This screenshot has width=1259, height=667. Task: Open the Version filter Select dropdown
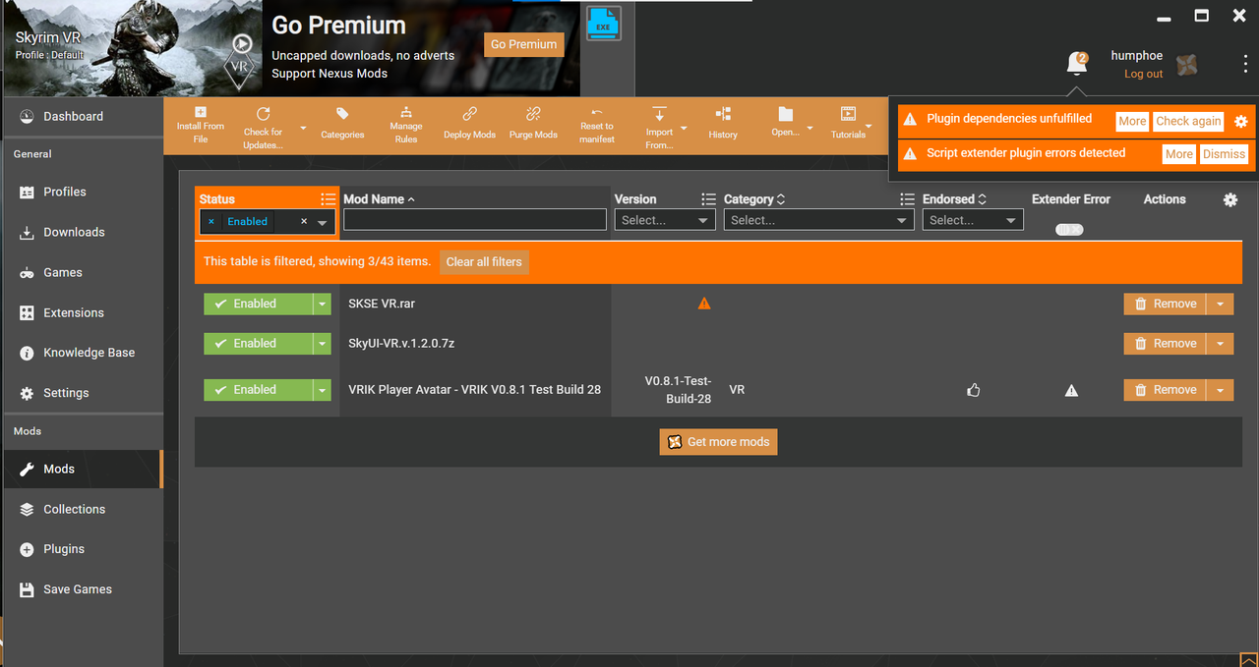(665, 221)
